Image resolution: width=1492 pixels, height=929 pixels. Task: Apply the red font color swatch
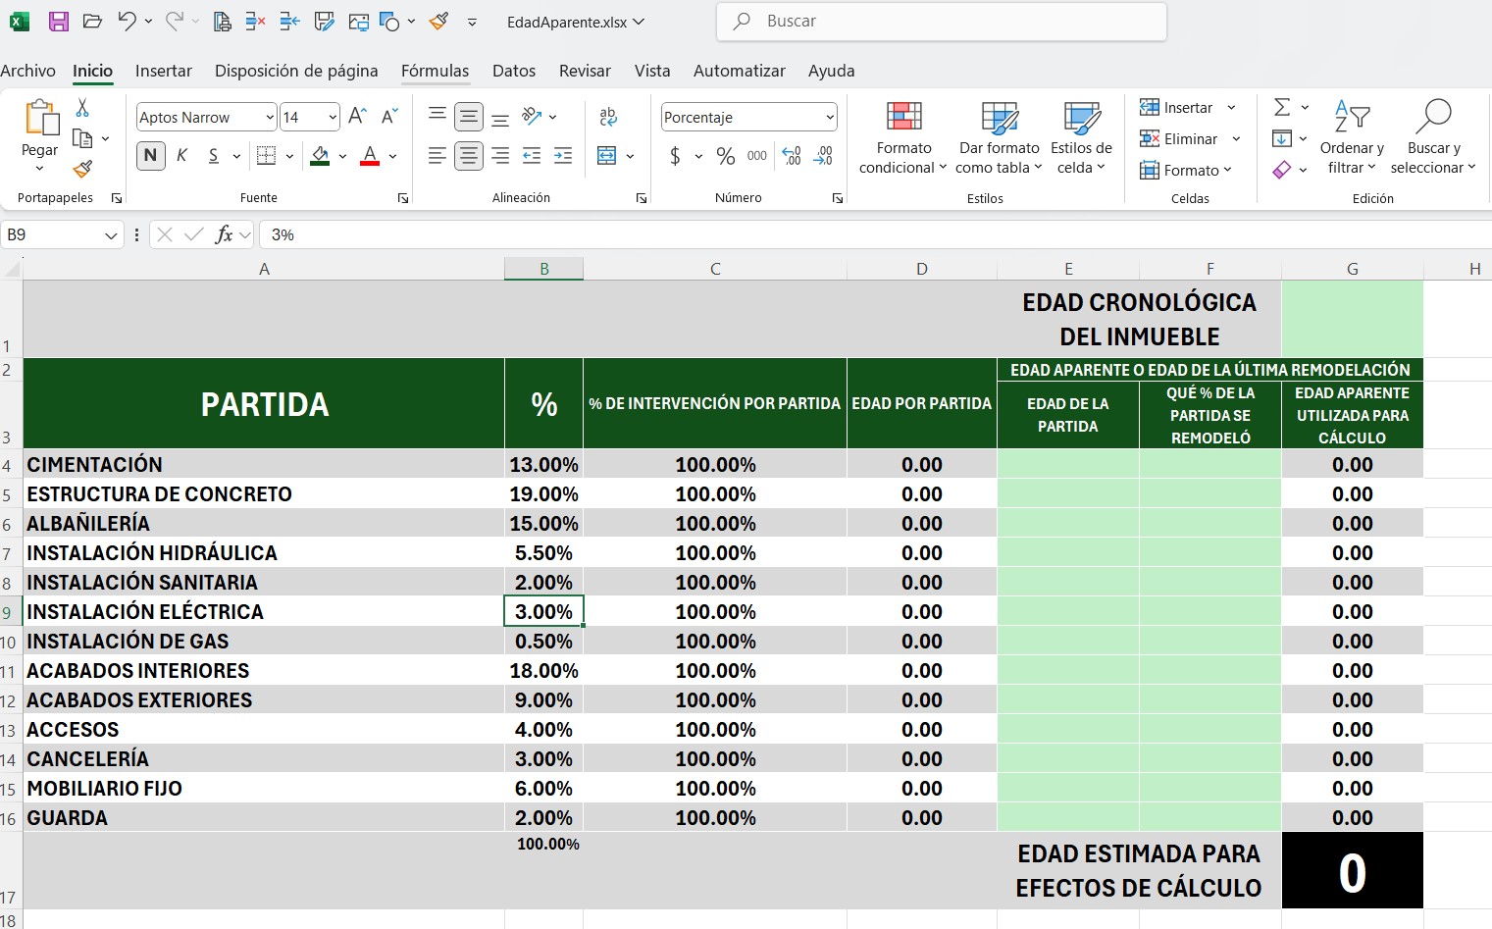pyautogui.click(x=370, y=156)
